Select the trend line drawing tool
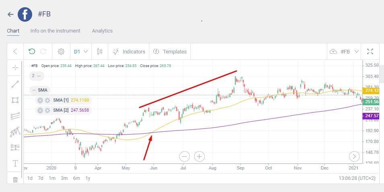The image size is (384, 192). coord(15,84)
